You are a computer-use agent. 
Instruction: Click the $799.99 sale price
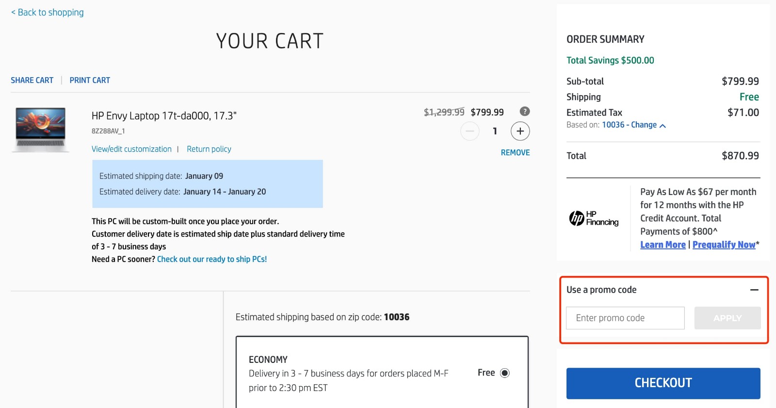(487, 112)
